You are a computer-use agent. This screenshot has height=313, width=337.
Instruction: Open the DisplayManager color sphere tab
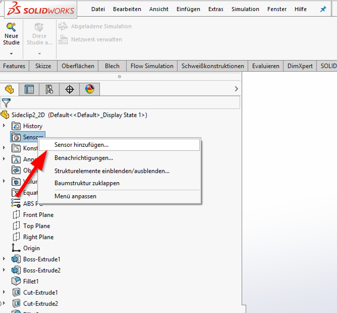click(90, 89)
